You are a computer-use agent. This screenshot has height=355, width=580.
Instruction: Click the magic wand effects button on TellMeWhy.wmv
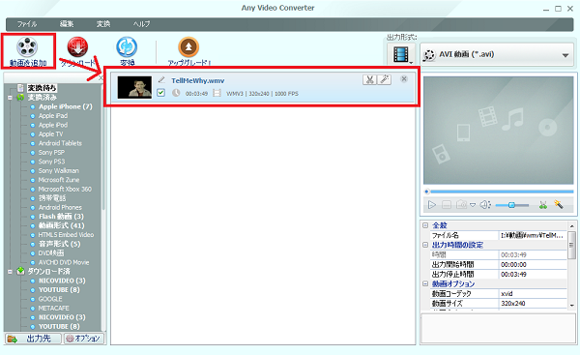click(x=385, y=79)
